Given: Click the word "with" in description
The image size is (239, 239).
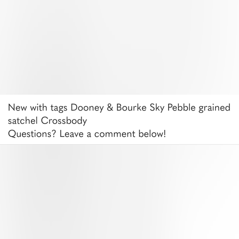Looking at the screenshot, I should [39, 107].
